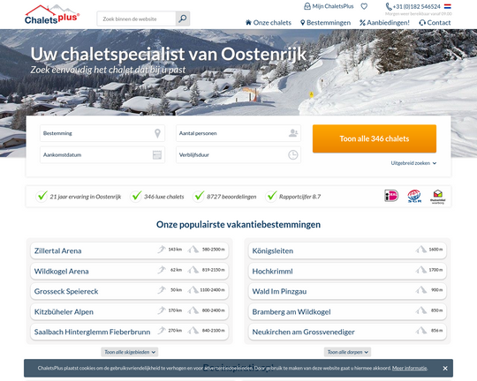
Task: Click the Aankomstdatum field
Action: pyautogui.click(x=102, y=154)
